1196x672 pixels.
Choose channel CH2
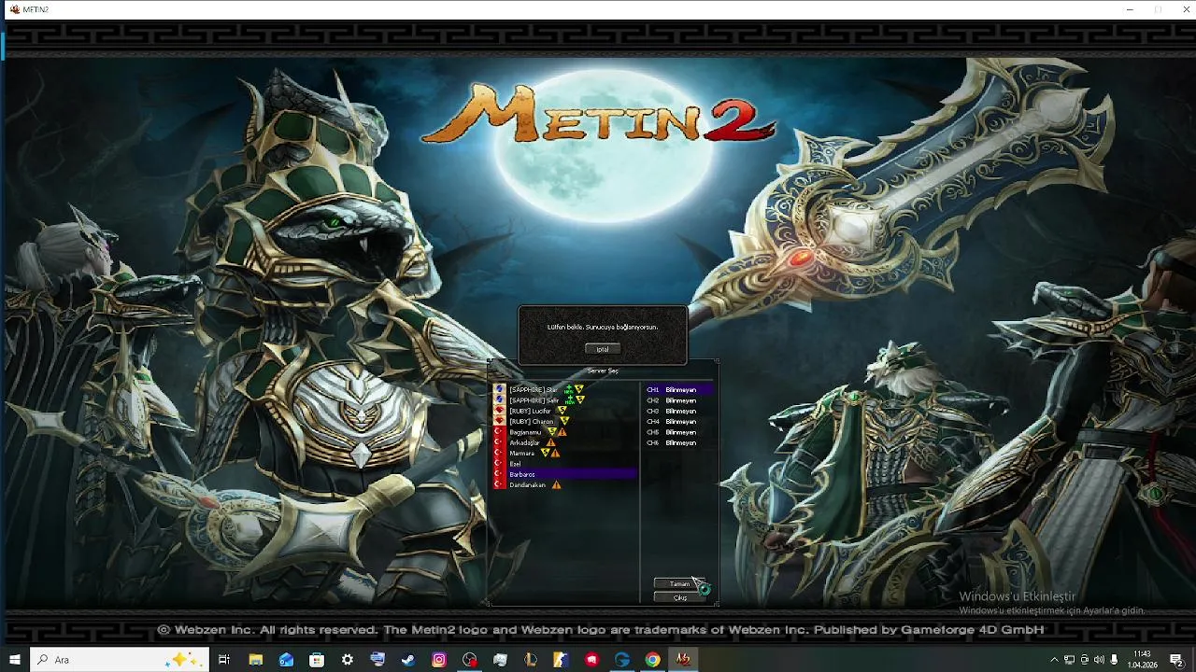pyautogui.click(x=679, y=400)
